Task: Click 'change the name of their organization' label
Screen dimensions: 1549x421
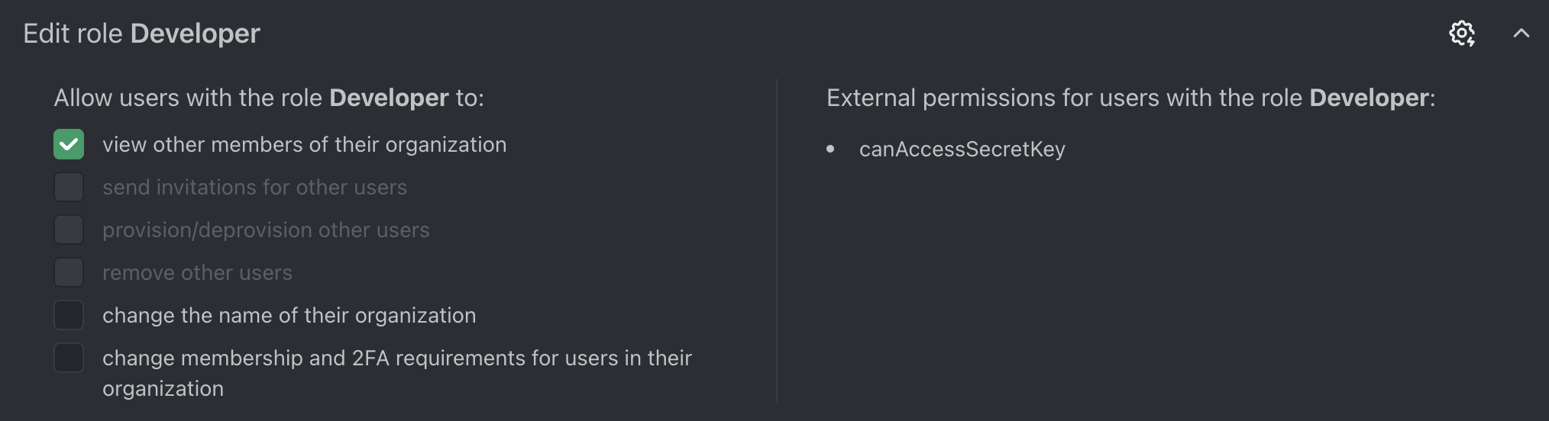Action: (x=289, y=316)
